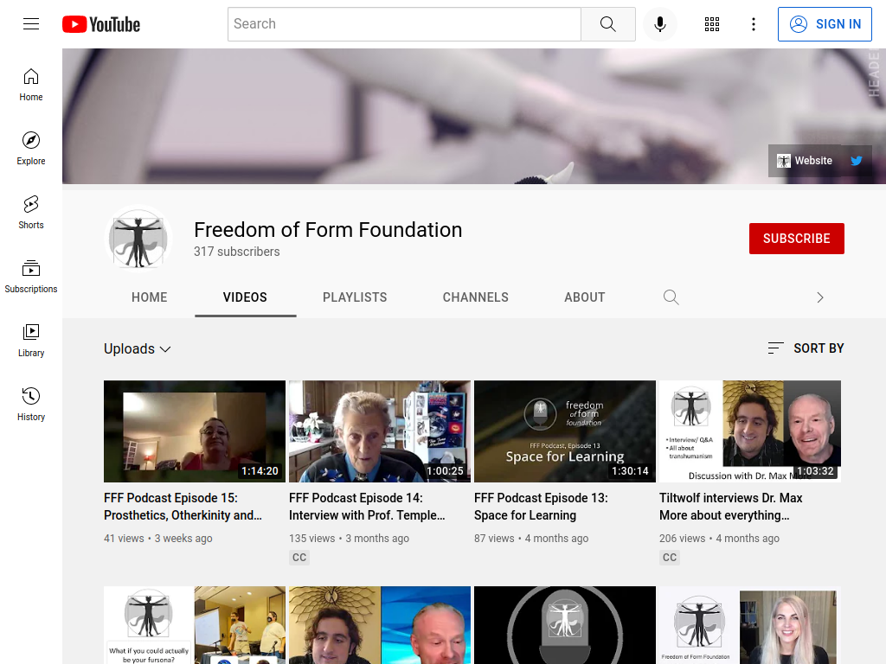Show more channel tabs with right chevron
This screenshot has height=664, width=886.
(x=820, y=297)
